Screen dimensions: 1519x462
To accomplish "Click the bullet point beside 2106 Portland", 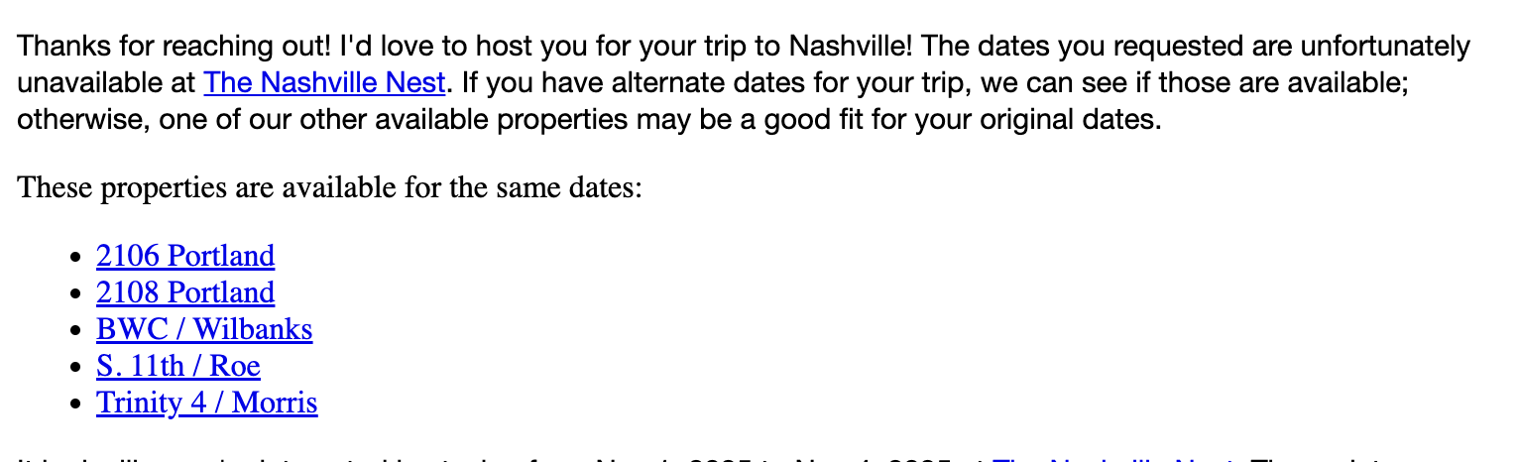I will (x=76, y=257).
